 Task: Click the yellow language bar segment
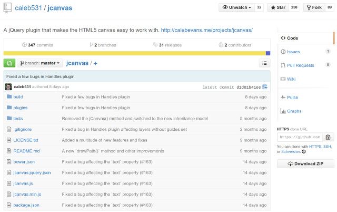pyautogui.click(x=135, y=53)
